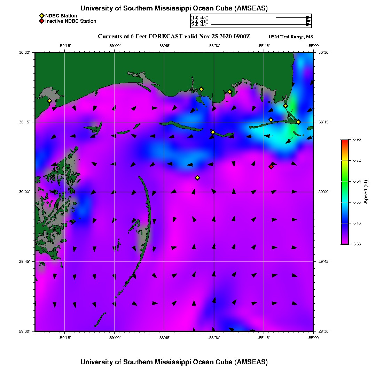Click the "Currents at 6 Feet FORECAST" title
383x366 pixels.
point(174,37)
